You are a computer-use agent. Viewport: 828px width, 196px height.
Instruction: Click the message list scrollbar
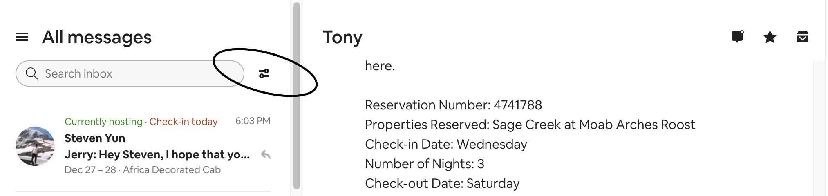(x=297, y=96)
